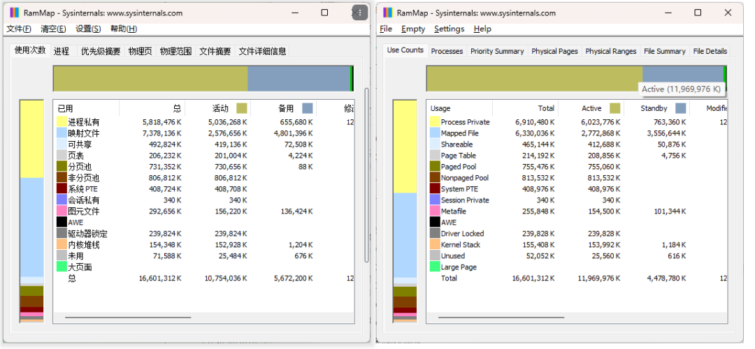
Task: Open the Empty menu in English RamMap
Action: [x=413, y=29]
